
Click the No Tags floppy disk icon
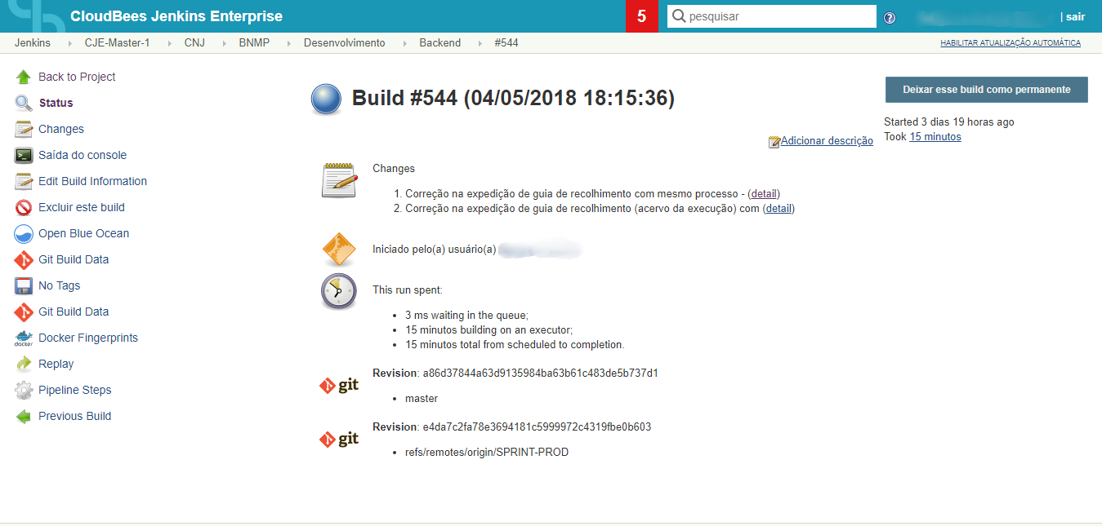[x=24, y=285]
